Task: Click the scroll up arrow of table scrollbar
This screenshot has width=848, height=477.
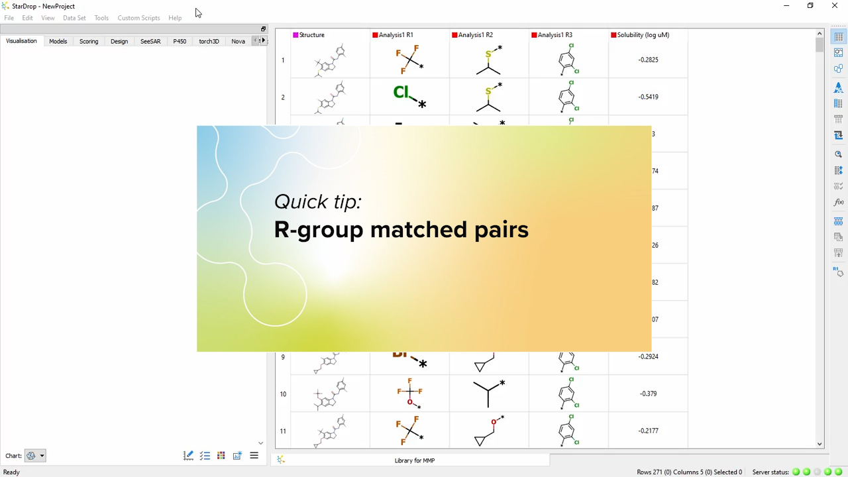Action: click(820, 34)
